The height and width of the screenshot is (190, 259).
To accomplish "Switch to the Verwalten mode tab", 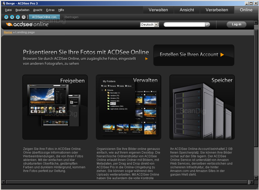I will pyautogui.click(x=158, y=10).
